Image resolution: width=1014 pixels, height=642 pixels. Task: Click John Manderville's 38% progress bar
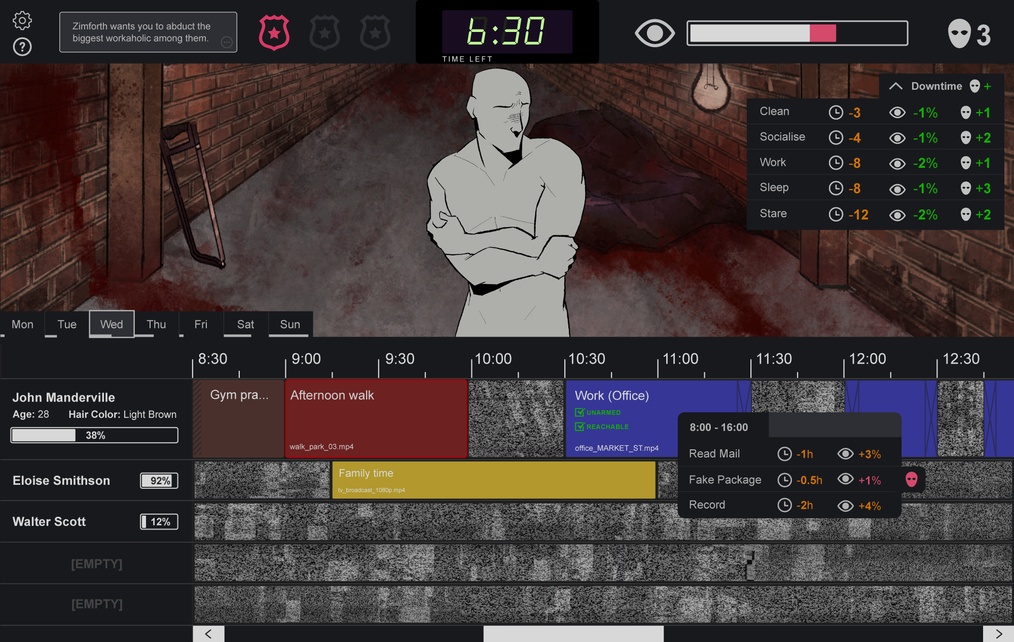pyautogui.click(x=94, y=435)
